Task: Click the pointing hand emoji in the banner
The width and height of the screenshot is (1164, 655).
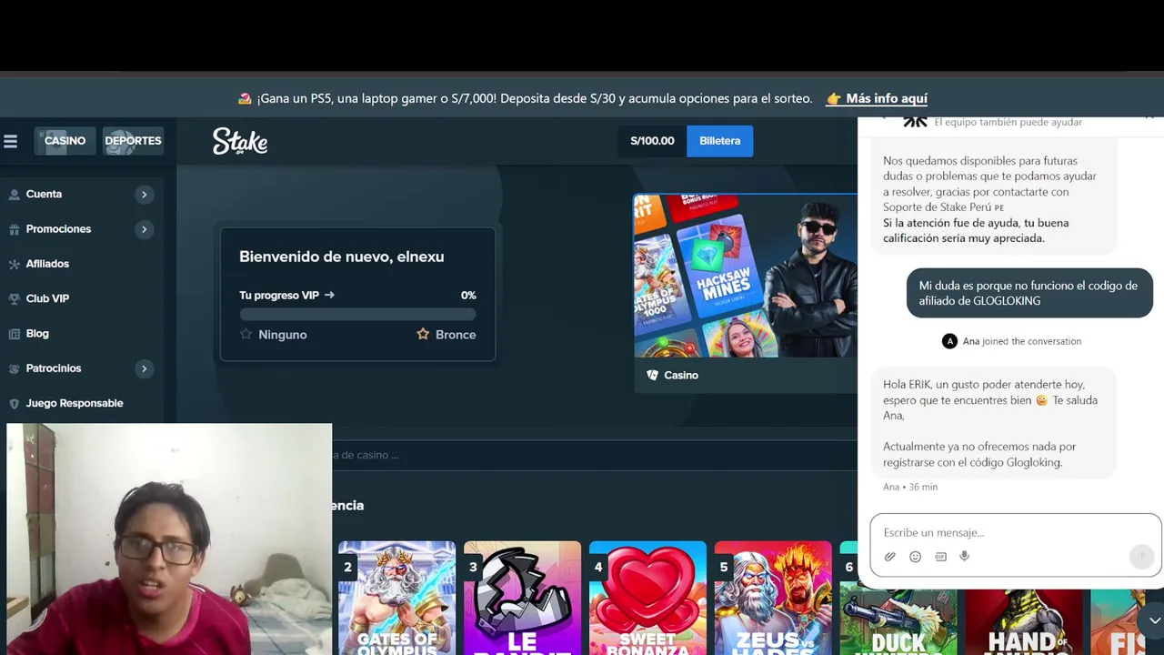Action: (833, 98)
